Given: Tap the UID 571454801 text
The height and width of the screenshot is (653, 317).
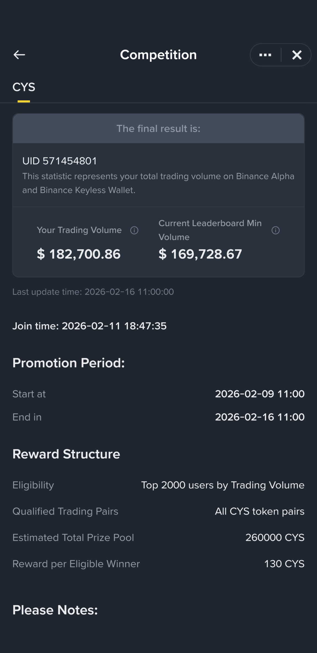Looking at the screenshot, I should [60, 161].
